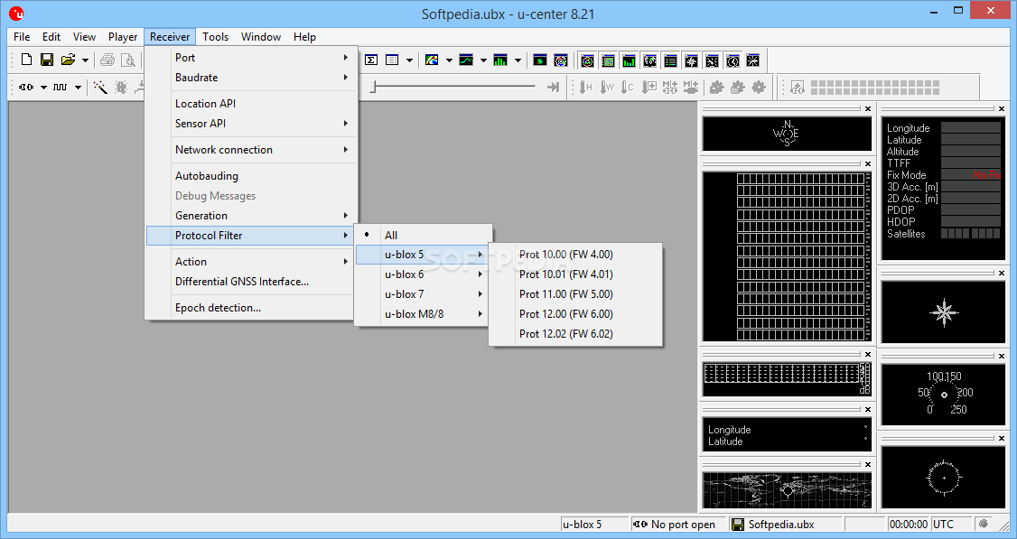Expand the table view dropdown arrow

point(409,60)
